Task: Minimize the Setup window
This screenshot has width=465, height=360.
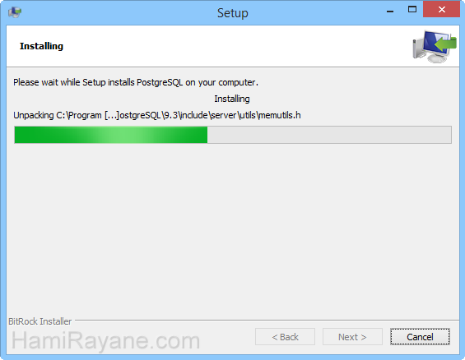Action: (x=390, y=11)
